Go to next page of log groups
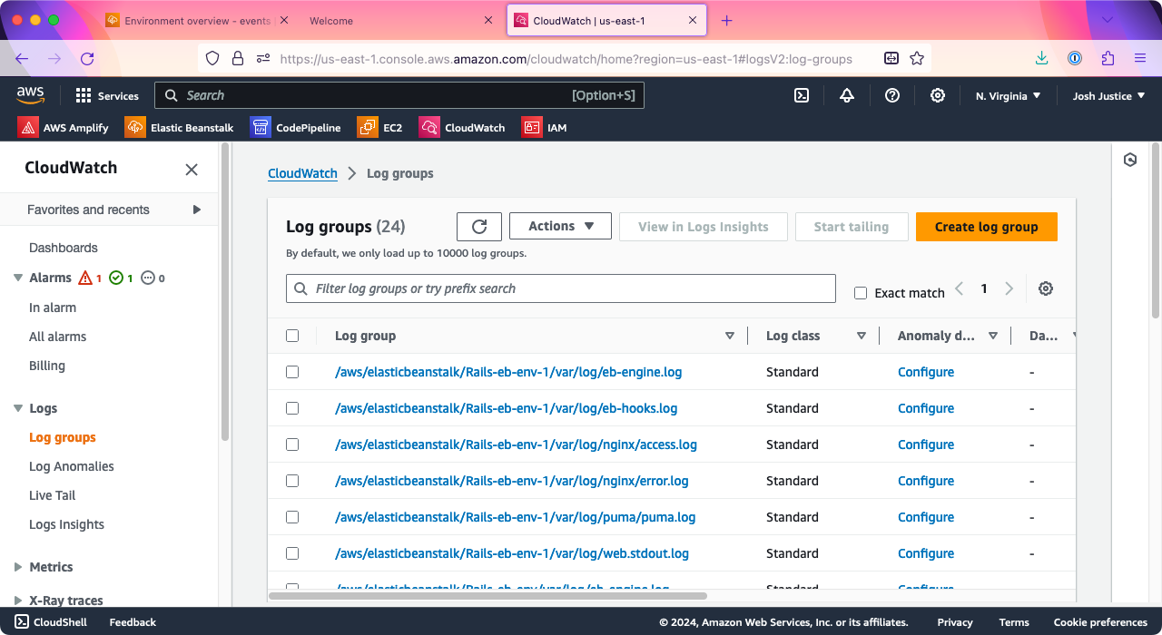 click(x=1009, y=288)
